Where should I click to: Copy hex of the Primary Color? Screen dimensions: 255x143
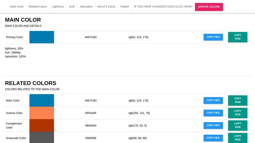pos(213,37)
